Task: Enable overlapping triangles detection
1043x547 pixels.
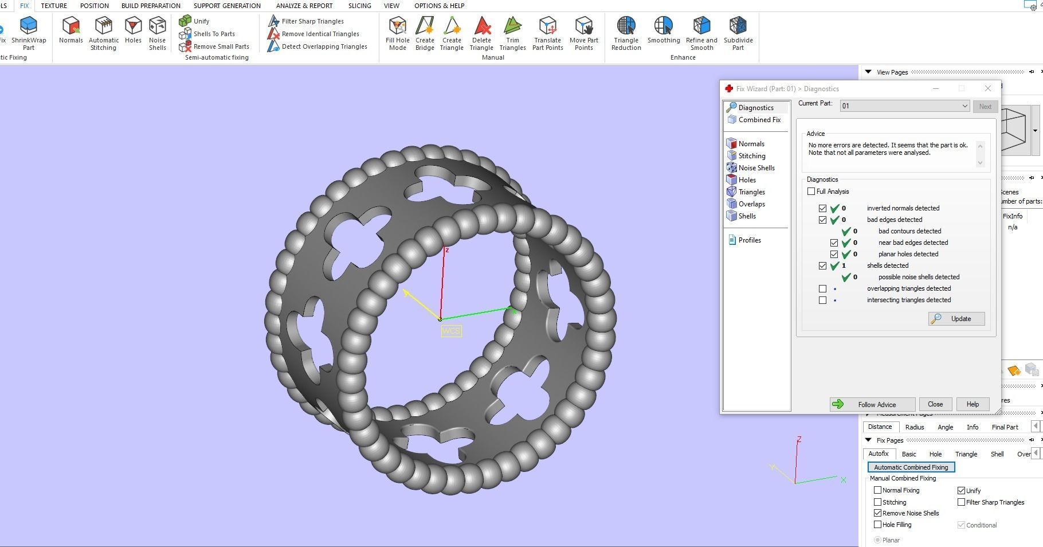Action: tap(822, 288)
